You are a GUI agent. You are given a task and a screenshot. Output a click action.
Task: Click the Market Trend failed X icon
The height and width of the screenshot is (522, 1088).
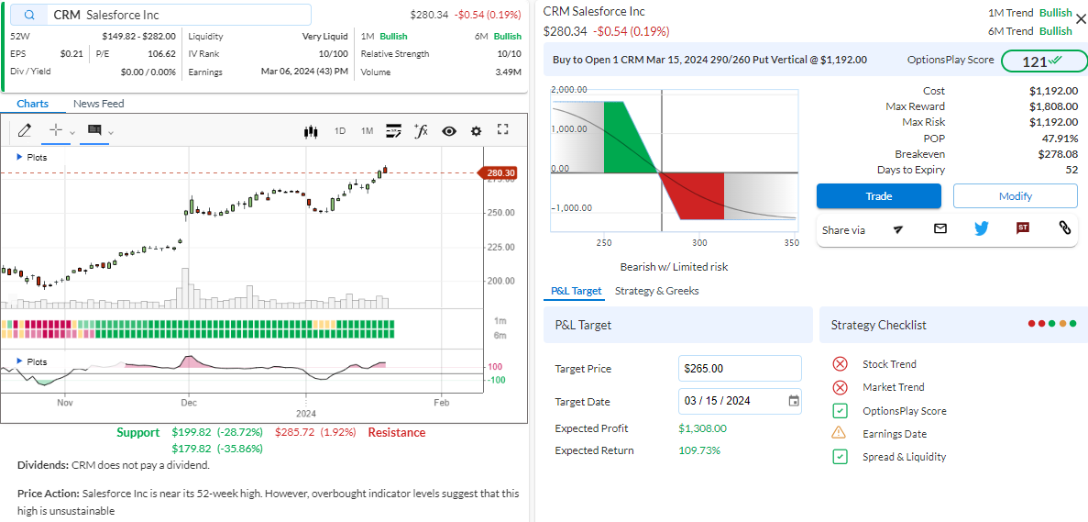(840, 386)
